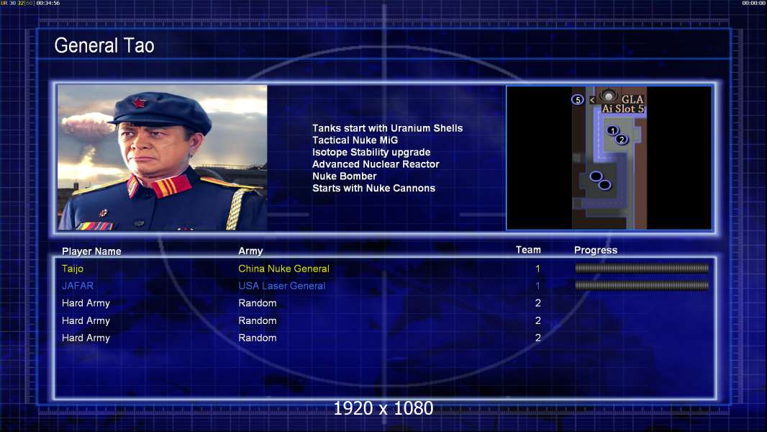This screenshot has width=767, height=432.
Task: Click the General Tao title text
Action: click(104, 45)
